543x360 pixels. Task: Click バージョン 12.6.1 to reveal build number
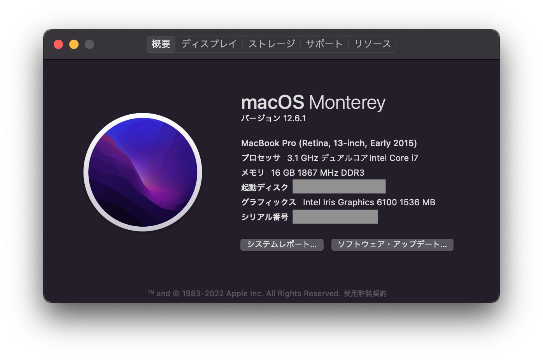273,118
